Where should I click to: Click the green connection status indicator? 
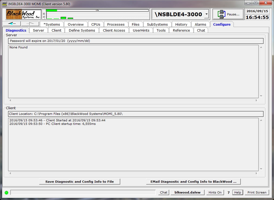(x=6, y=192)
